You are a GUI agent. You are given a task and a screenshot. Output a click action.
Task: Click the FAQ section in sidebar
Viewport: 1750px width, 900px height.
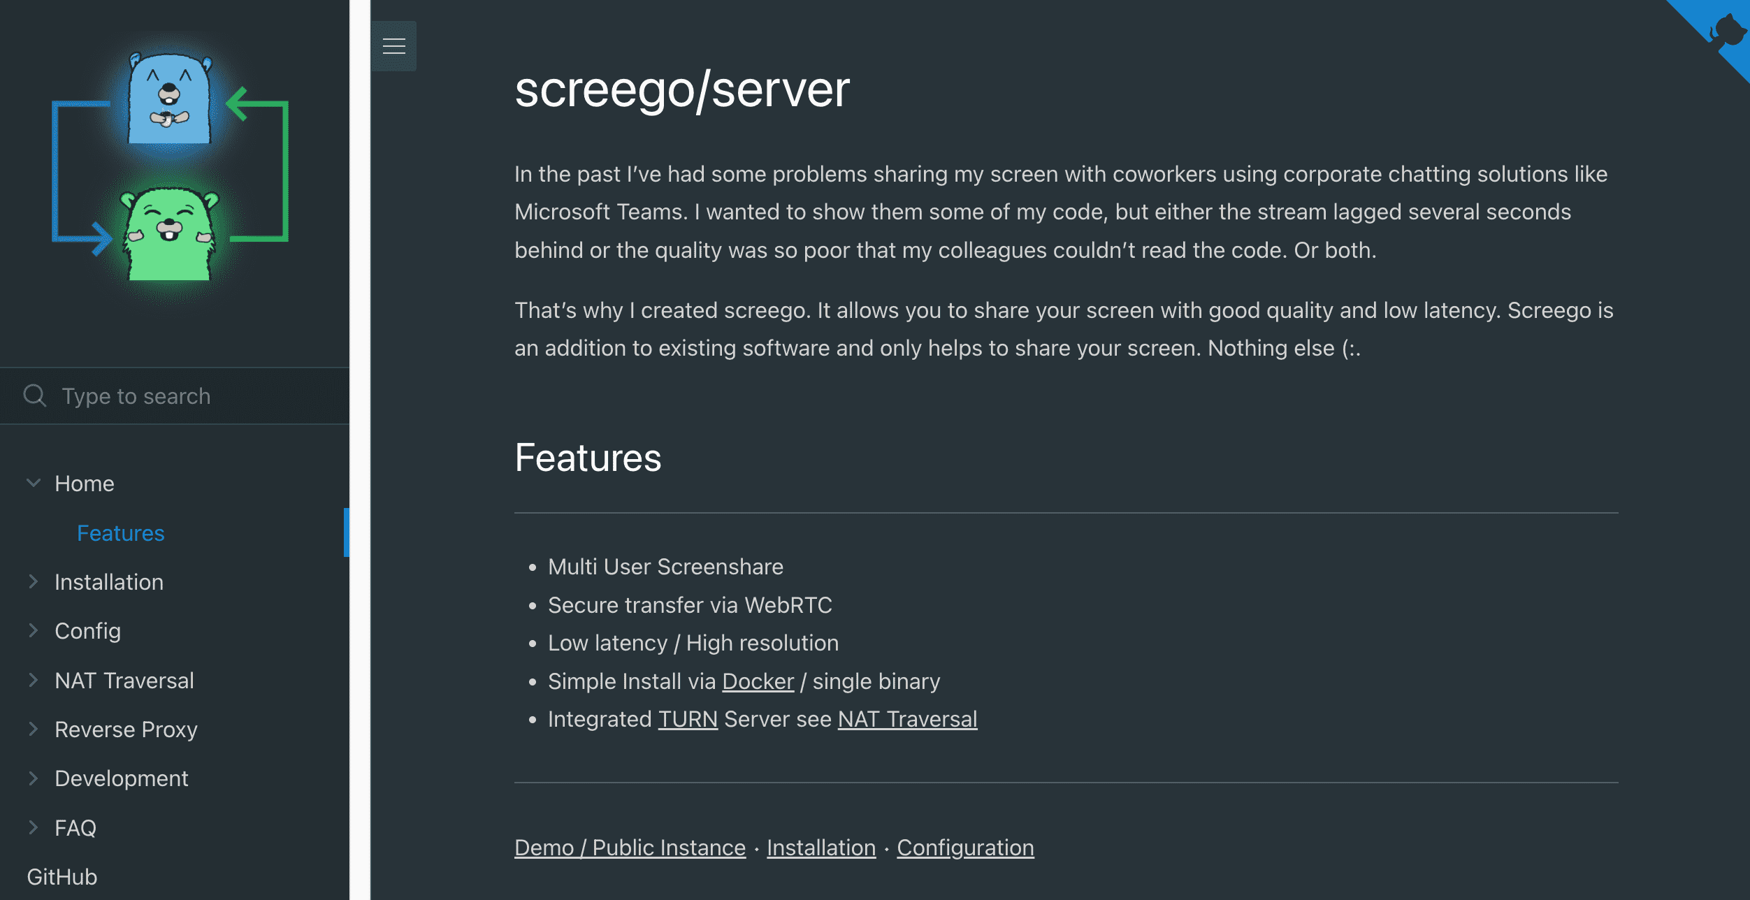(75, 827)
